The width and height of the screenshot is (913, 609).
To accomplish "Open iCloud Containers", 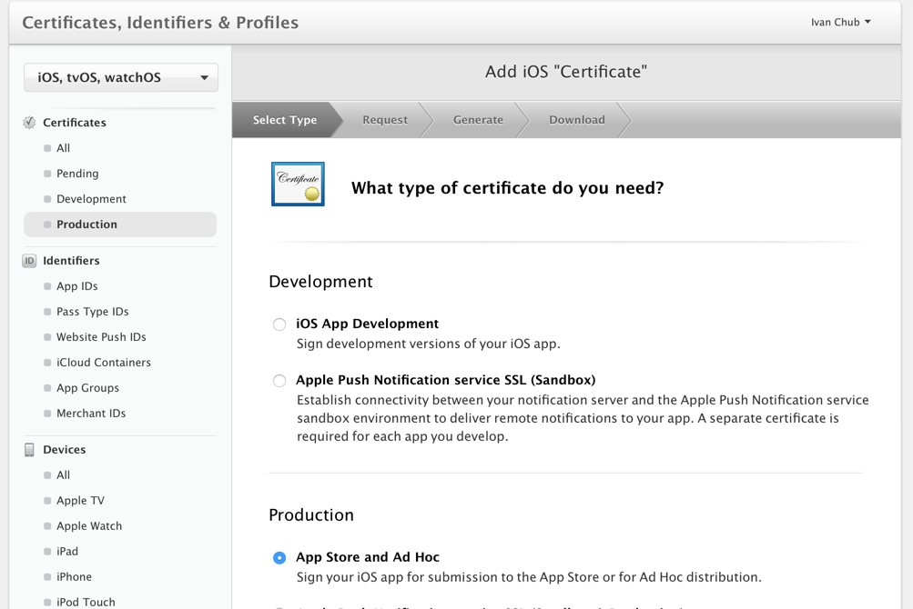I will pos(103,363).
